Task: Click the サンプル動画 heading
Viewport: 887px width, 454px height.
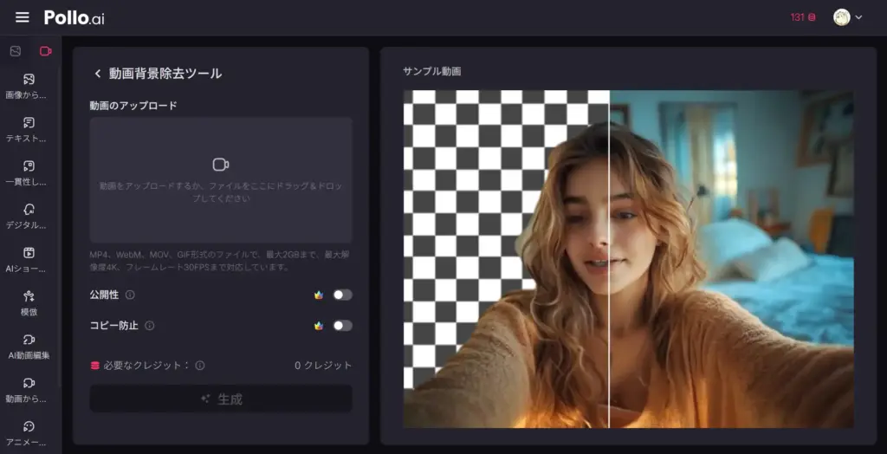Action: click(431, 71)
